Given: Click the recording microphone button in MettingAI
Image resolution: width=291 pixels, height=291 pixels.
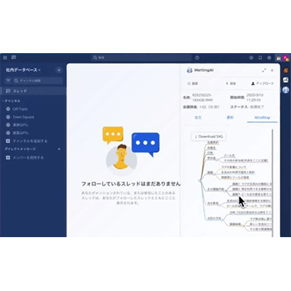Looking at the screenshot, I should [231, 84].
